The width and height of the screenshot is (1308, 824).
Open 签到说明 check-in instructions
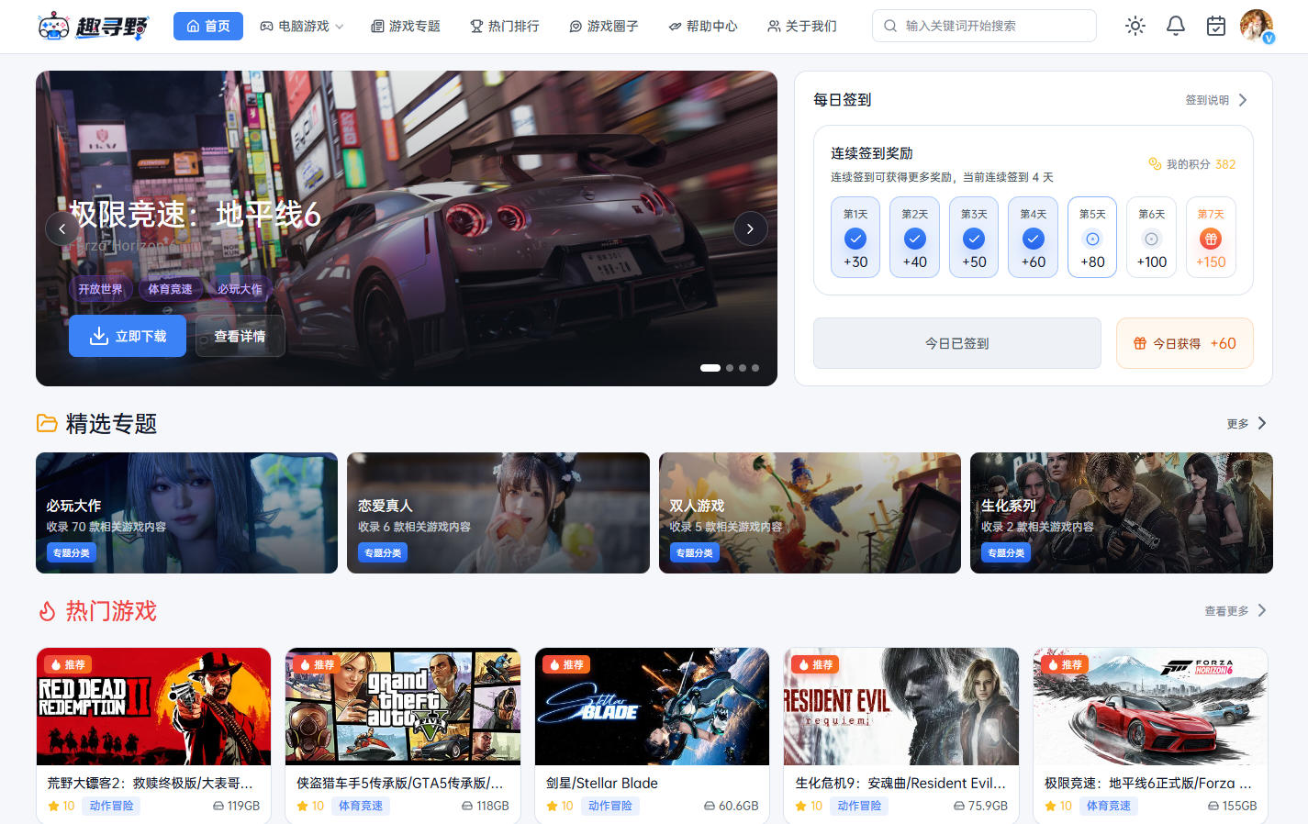click(x=1207, y=100)
